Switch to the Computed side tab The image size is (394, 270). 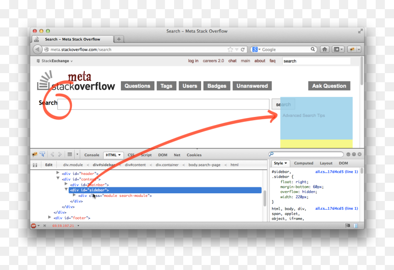[x=304, y=163]
